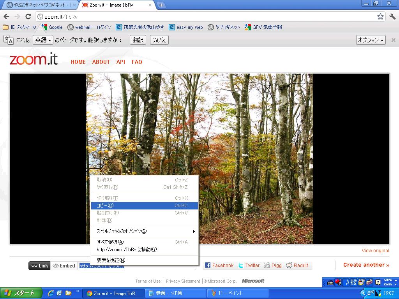Close the translation bar
This screenshot has width=399, height=299.
pyautogui.click(x=393, y=40)
